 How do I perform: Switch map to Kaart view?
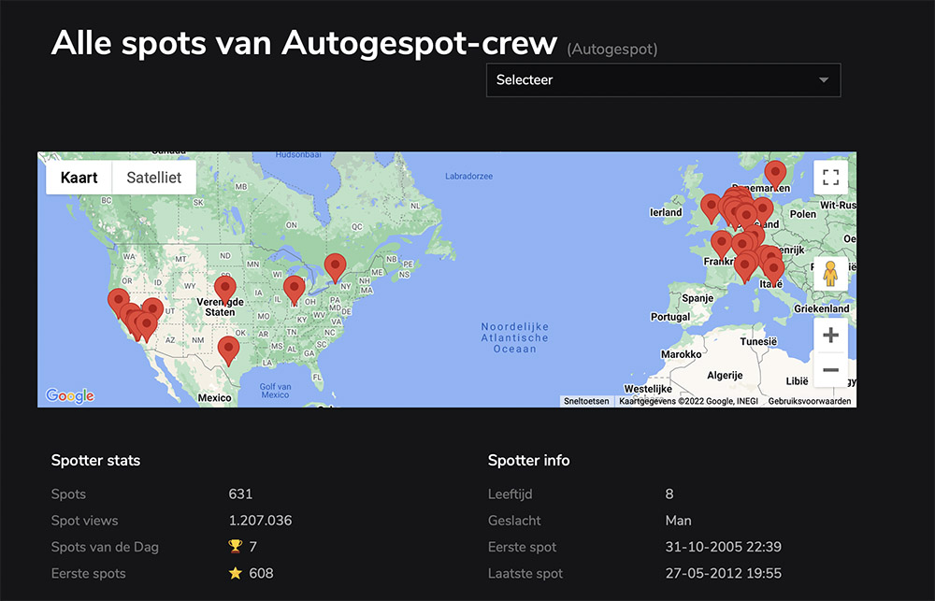coord(79,178)
